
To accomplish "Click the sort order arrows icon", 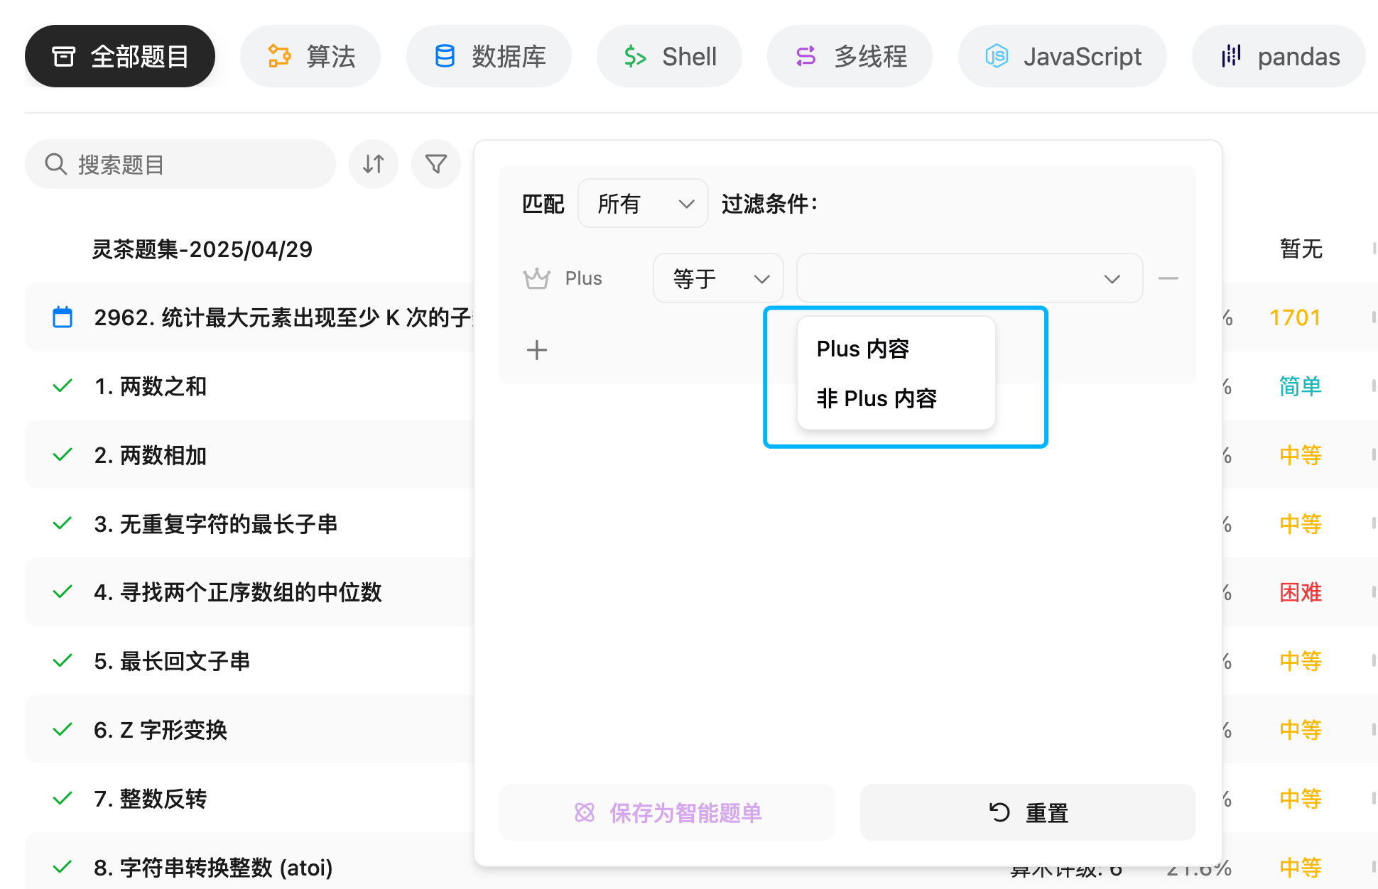I will (x=373, y=164).
